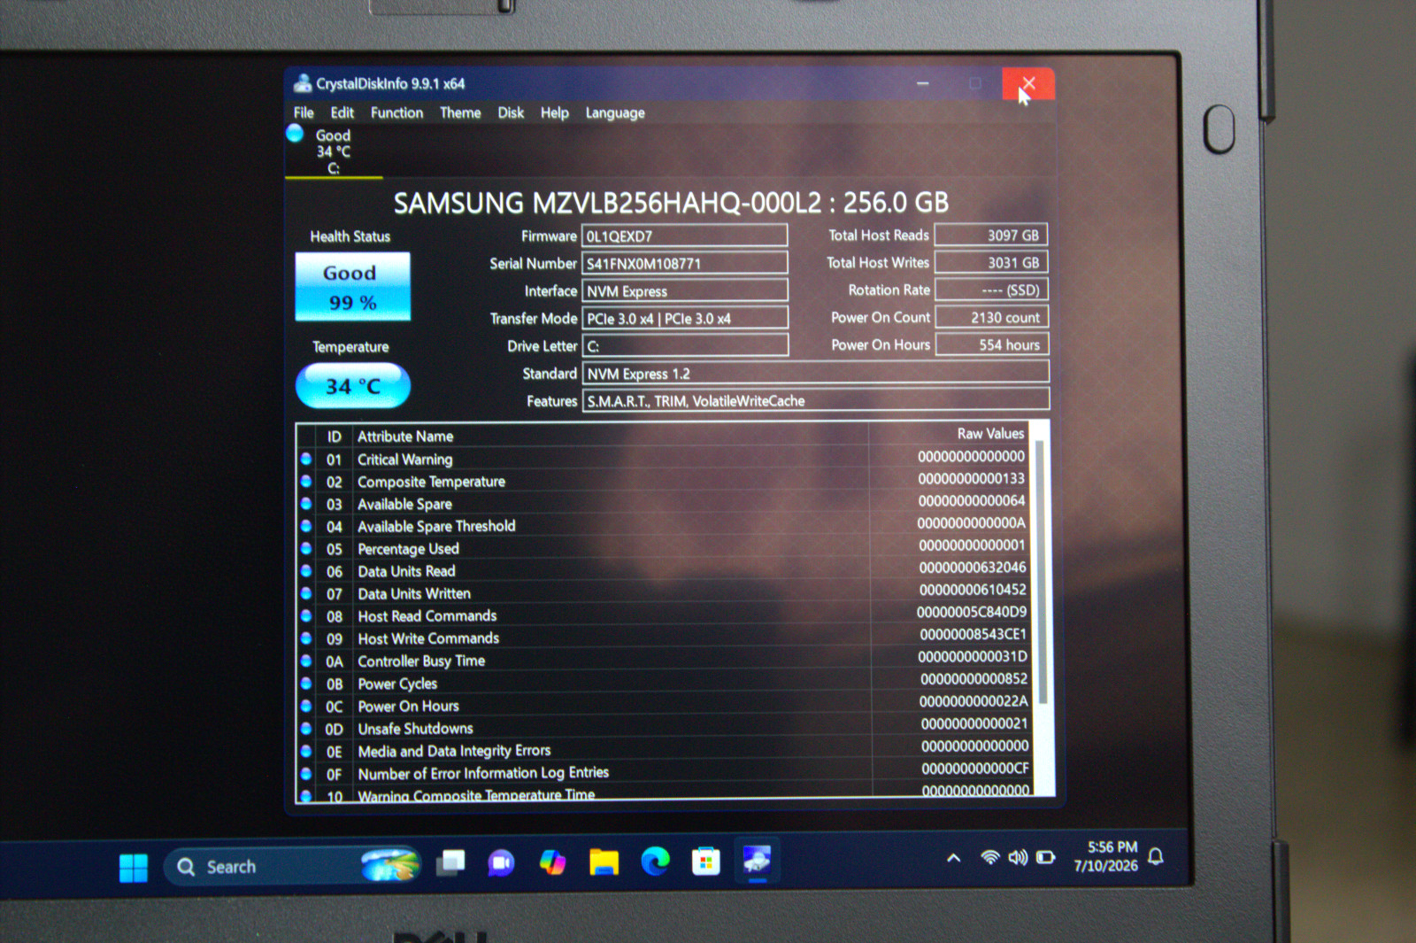Click status dot for Available Spare Threshold row
The width and height of the screenshot is (1416, 943).
(x=306, y=526)
